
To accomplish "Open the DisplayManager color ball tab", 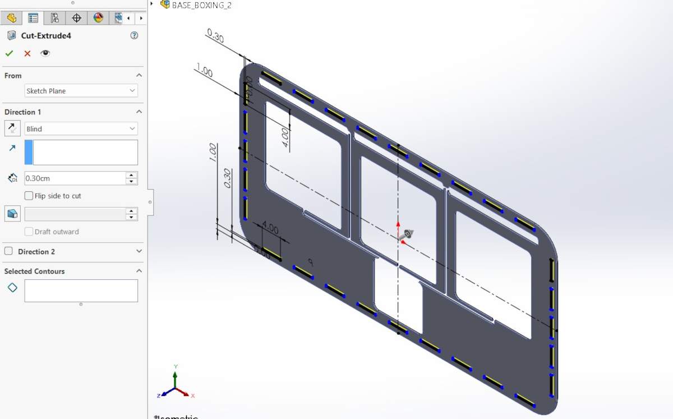I will click(98, 18).
